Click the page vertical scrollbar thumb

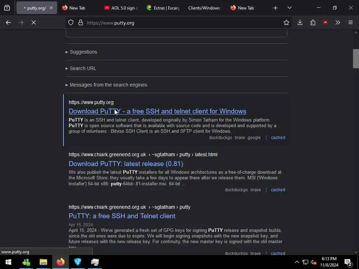point(356,58)
